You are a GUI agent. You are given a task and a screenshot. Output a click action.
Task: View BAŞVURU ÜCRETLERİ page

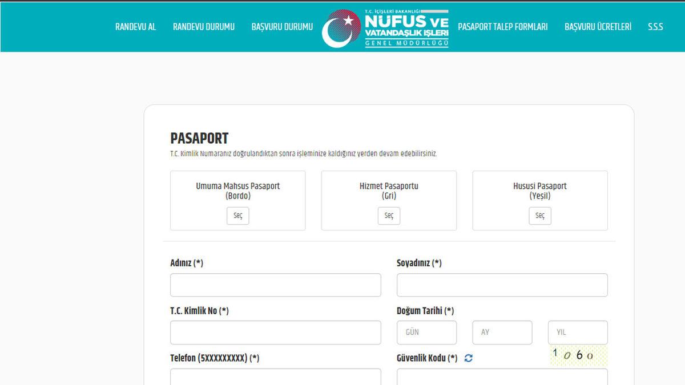(x=598, y=27)
